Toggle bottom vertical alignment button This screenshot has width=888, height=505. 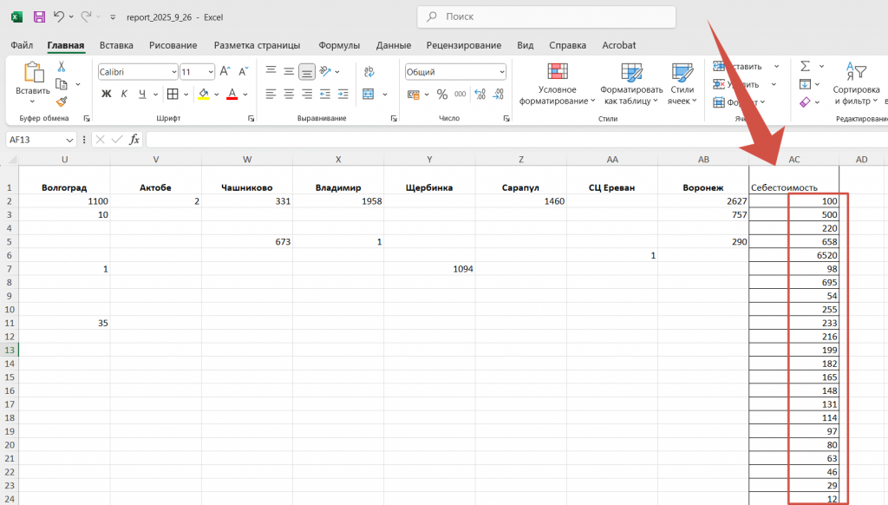(306, 72)
